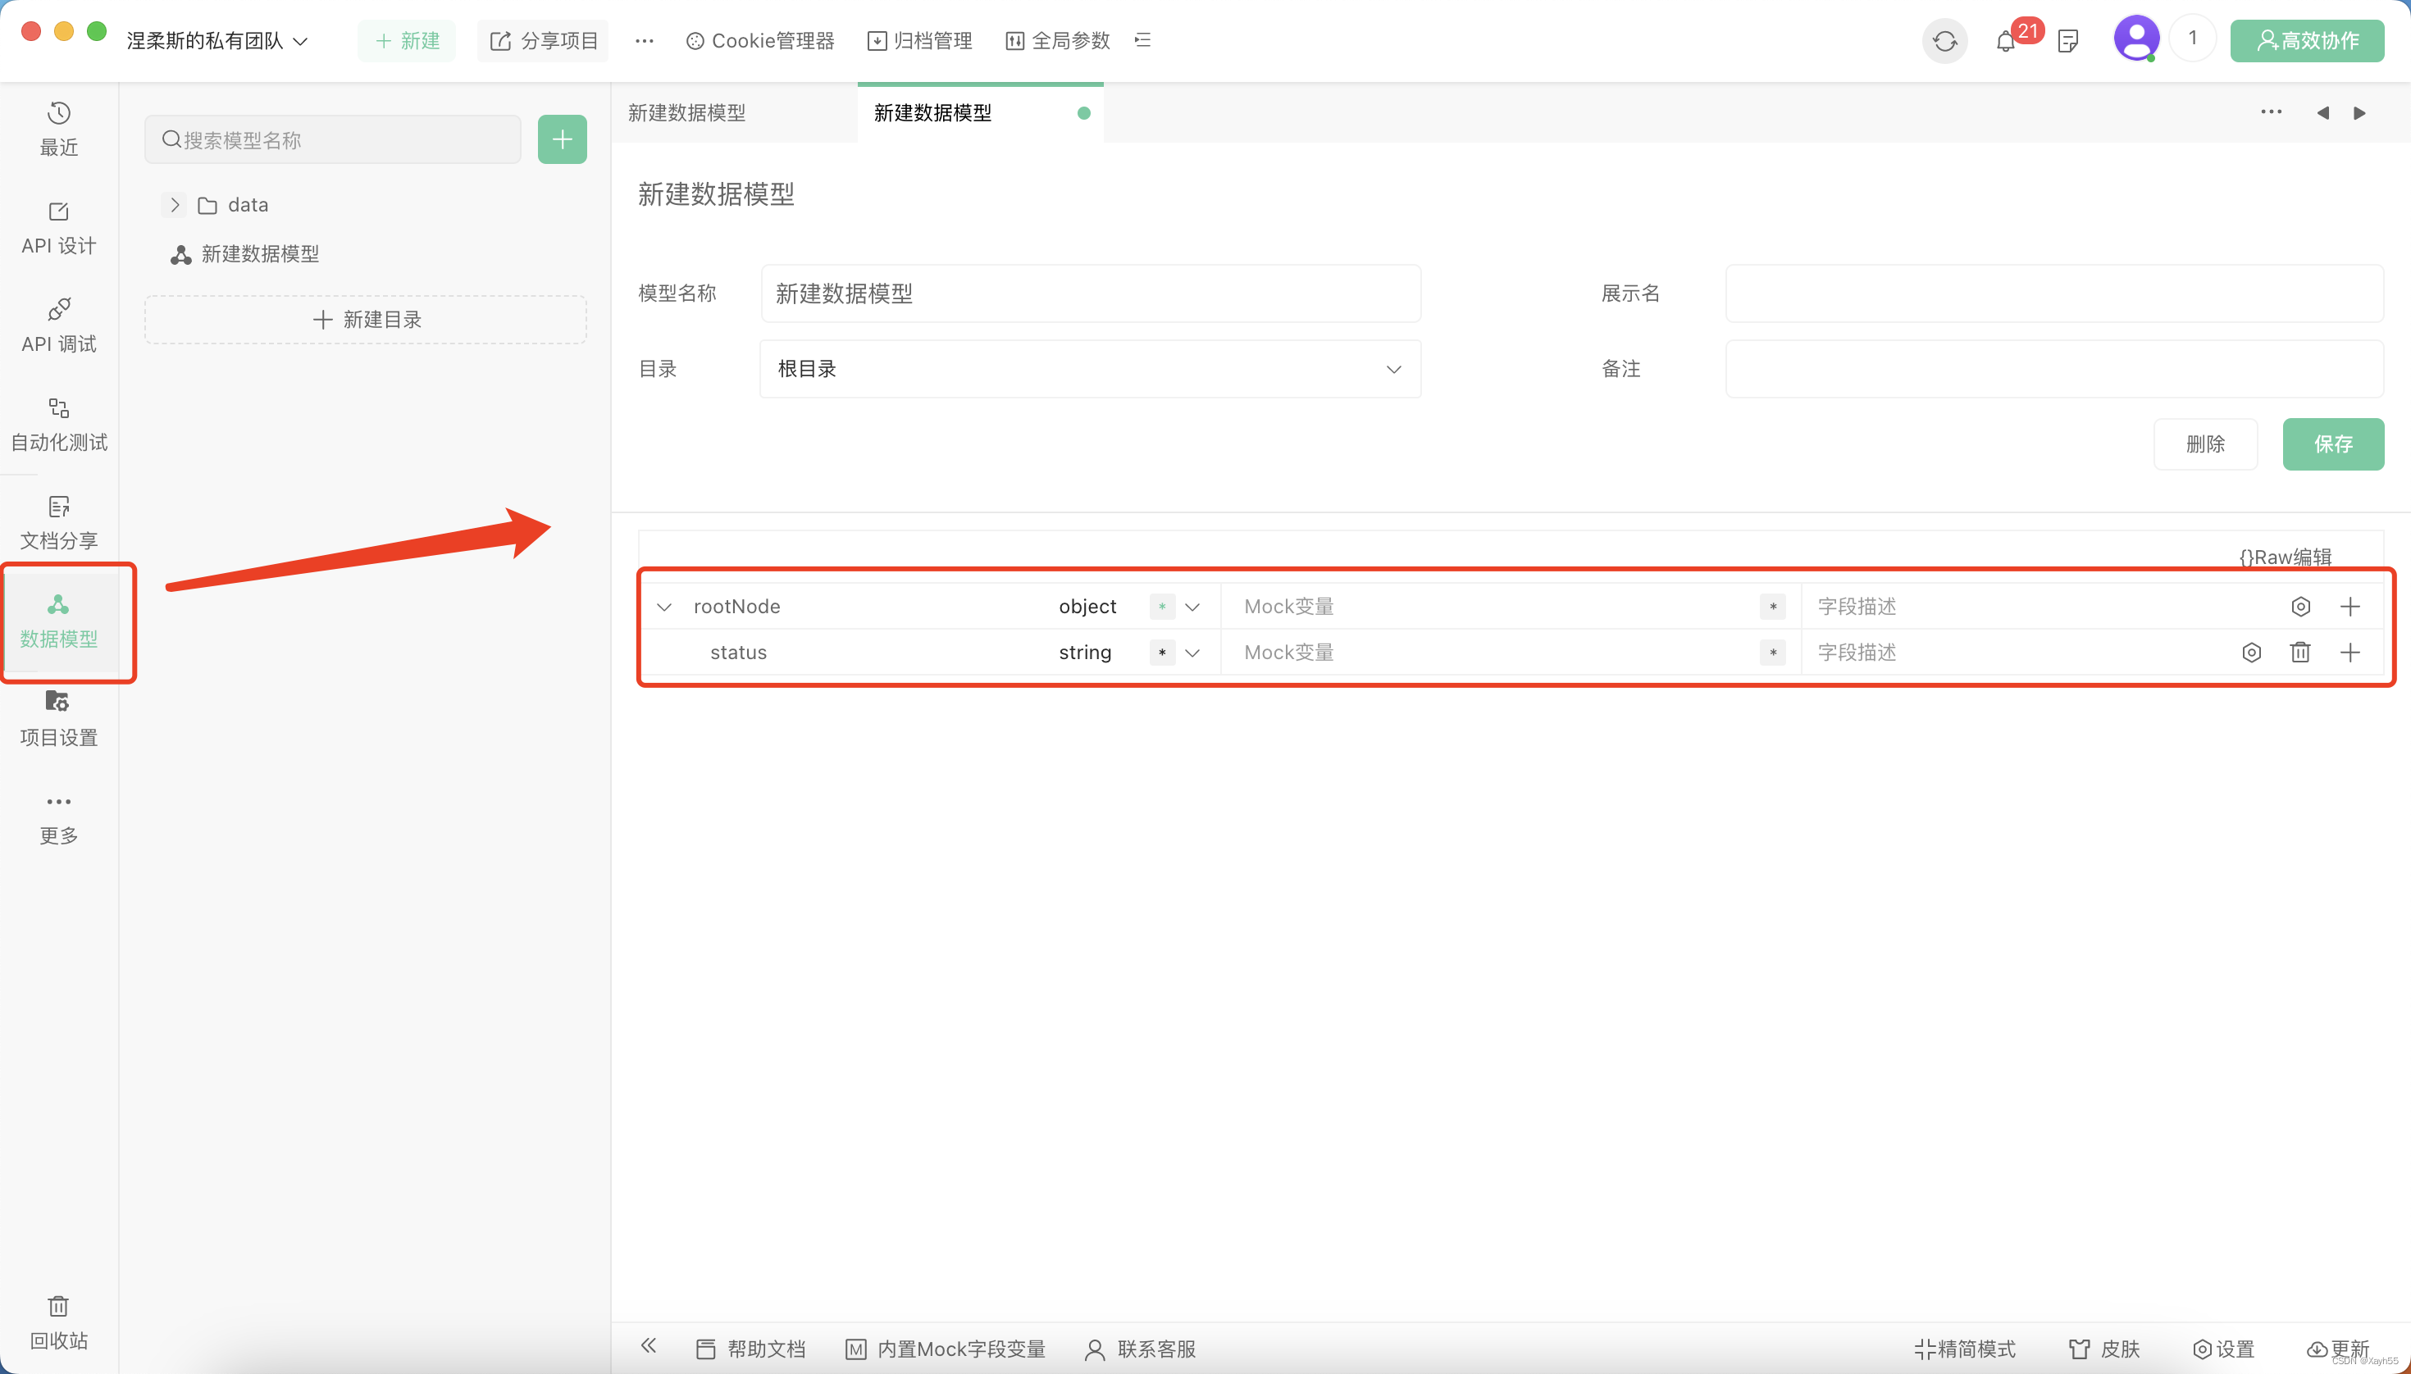Click the green add model plus button
Image resolution: width=2411 pixels, height=1374 pixels.
coord(562,139)
